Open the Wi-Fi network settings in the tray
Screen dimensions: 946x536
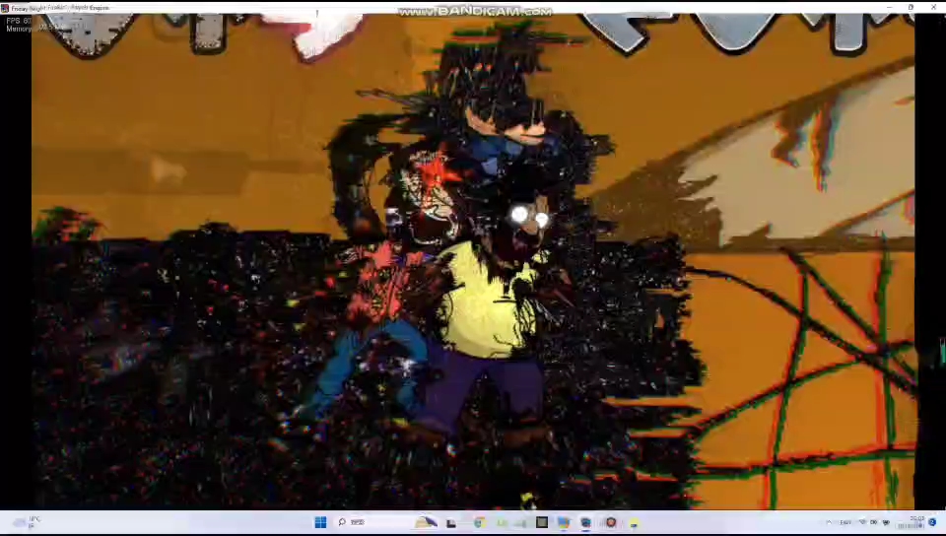tap(863, 522)
